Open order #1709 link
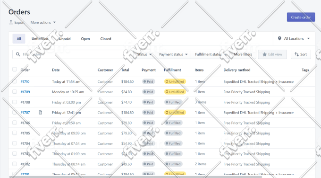This screenshot has width=321, height=178. click(25, 92)
